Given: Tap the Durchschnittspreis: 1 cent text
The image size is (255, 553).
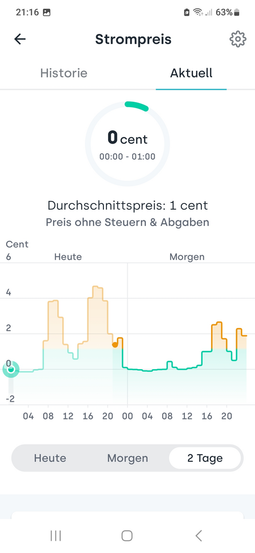Looking at the screenshot, I should [128, 205].
